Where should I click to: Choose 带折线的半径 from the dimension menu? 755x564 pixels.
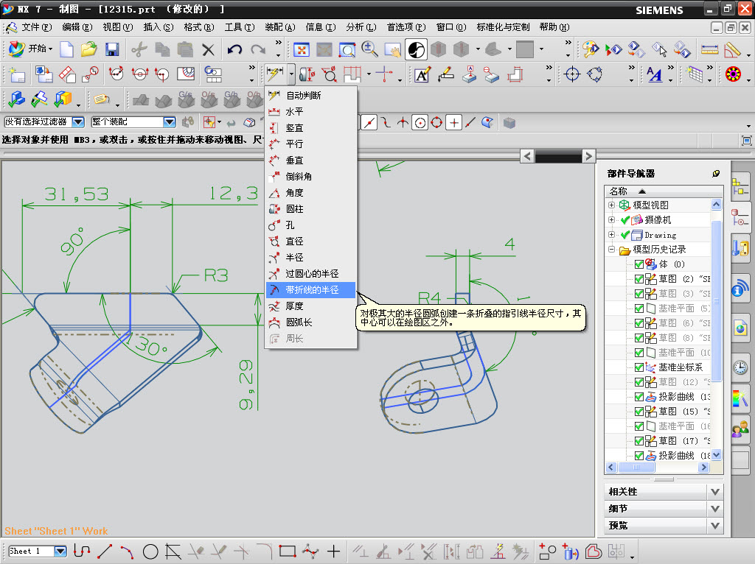[311, 290]
